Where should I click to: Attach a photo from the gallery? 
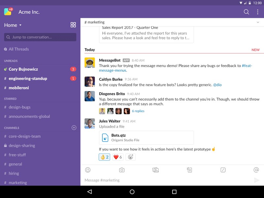[x=155, y=170]
